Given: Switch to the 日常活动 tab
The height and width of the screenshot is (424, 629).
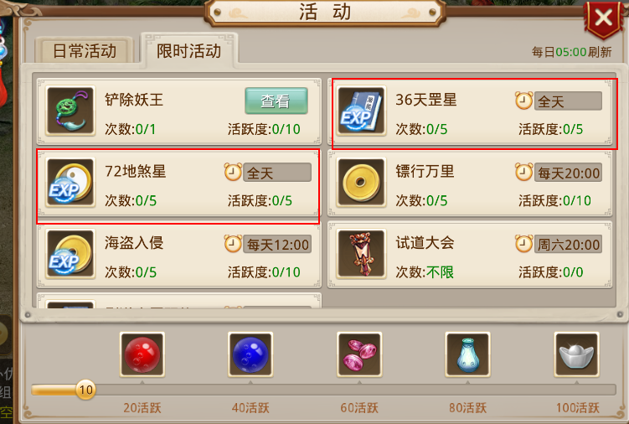Looking at the screenshot, I should [x=85, y=50].
